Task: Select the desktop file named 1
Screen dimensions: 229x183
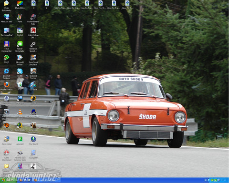Action: pyautogui.click(x=33, y=3)
